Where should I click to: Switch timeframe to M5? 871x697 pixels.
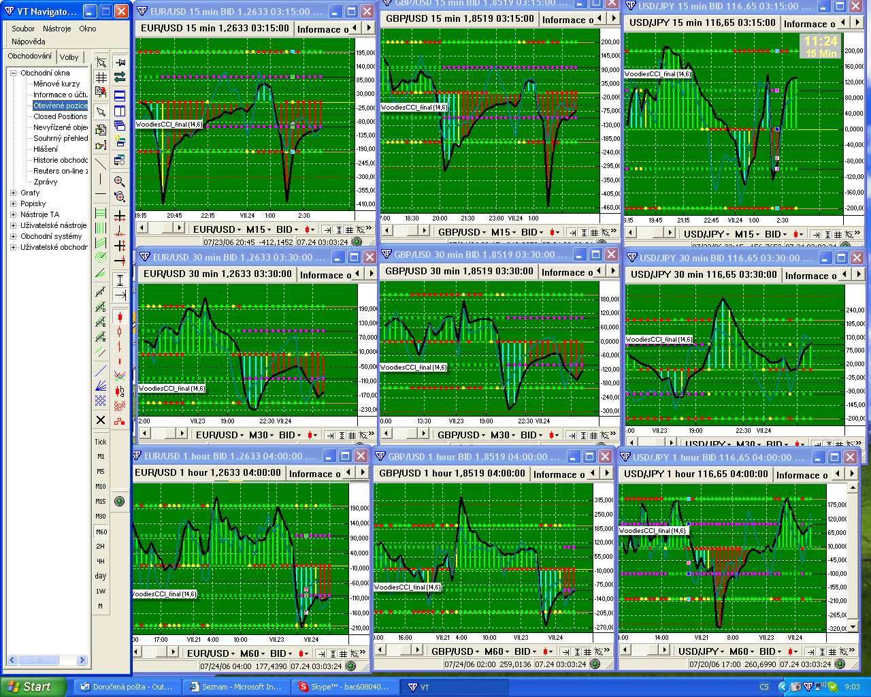coord(101,472)
